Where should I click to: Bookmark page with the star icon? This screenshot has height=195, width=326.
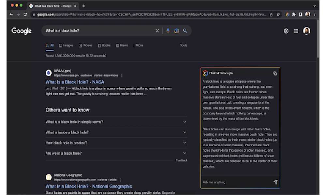pos(278,15)
